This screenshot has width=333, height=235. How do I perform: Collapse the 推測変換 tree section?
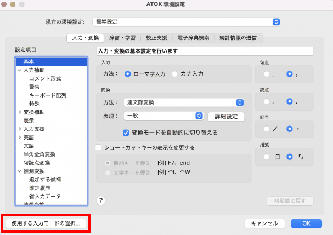[20, 171]
